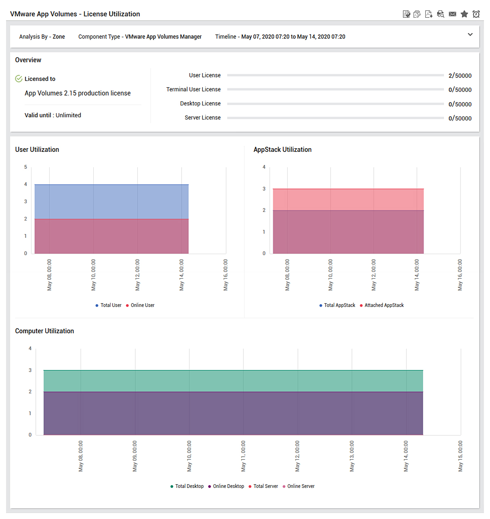490x519 pixels.
Task: Click the blue Total User area in User Utilization
Action: tap(111, 202)
